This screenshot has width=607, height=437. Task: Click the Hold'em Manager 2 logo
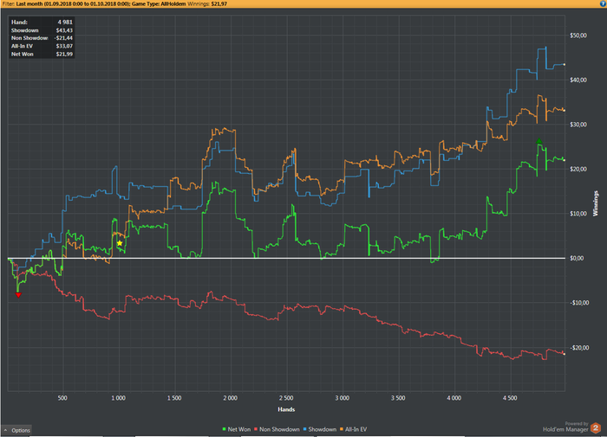pos(596,428)
